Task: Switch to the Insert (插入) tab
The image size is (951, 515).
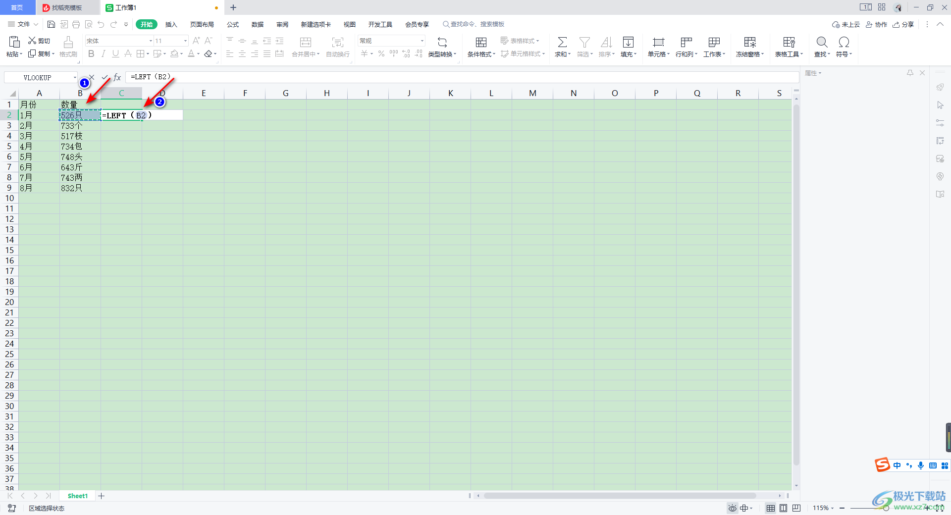Action: (171, 24)
